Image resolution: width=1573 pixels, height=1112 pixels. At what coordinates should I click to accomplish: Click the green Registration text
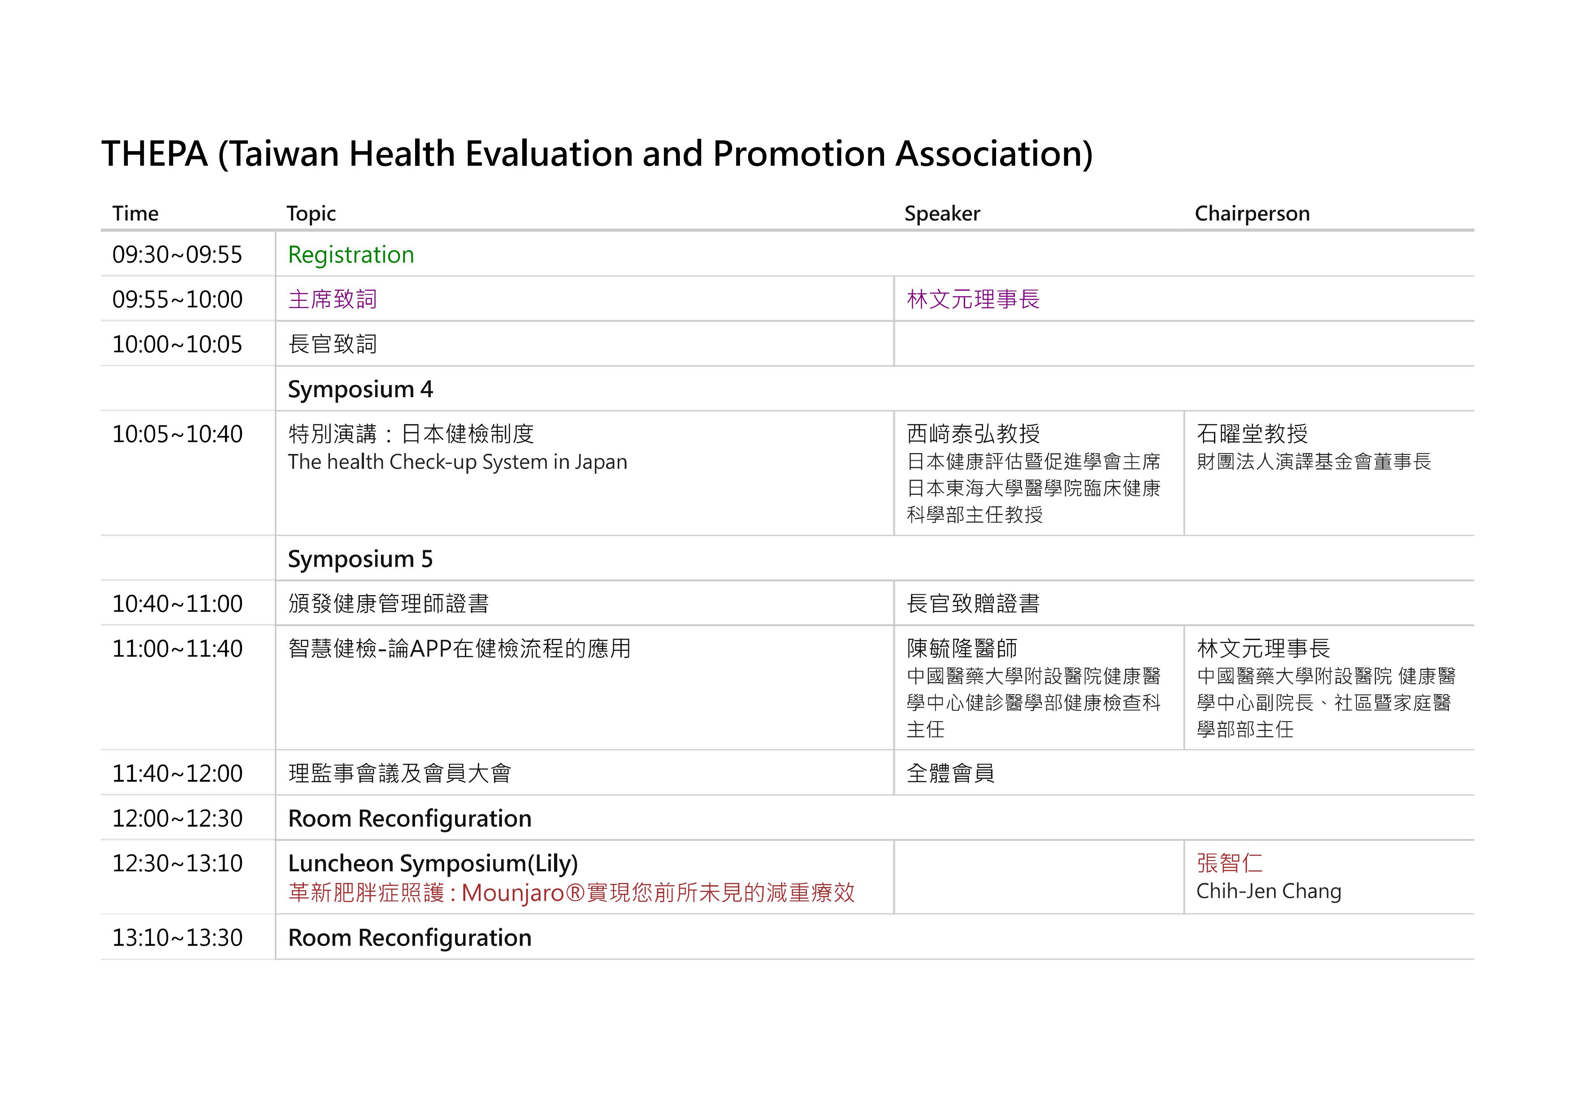coord(351,255)
